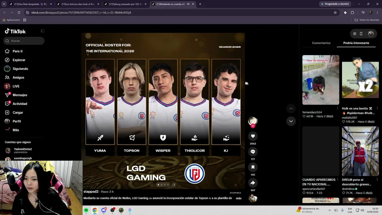382x215 pixels.
Task: Open Actividad notifications
Action: [x=20, y=104]
